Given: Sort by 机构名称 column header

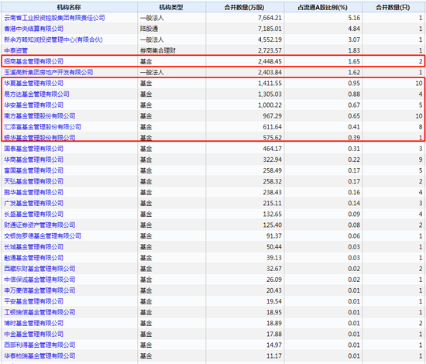Looking at the screenshot, I should (69, 8).
